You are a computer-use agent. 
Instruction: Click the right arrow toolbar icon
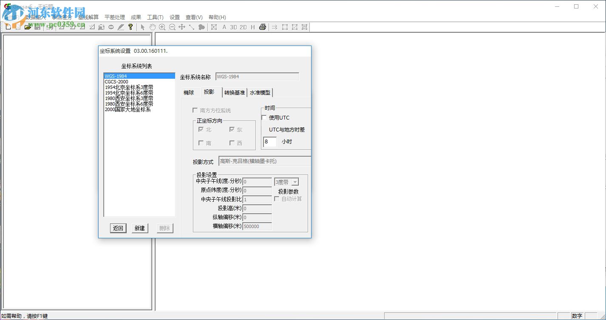click(275, 27)
